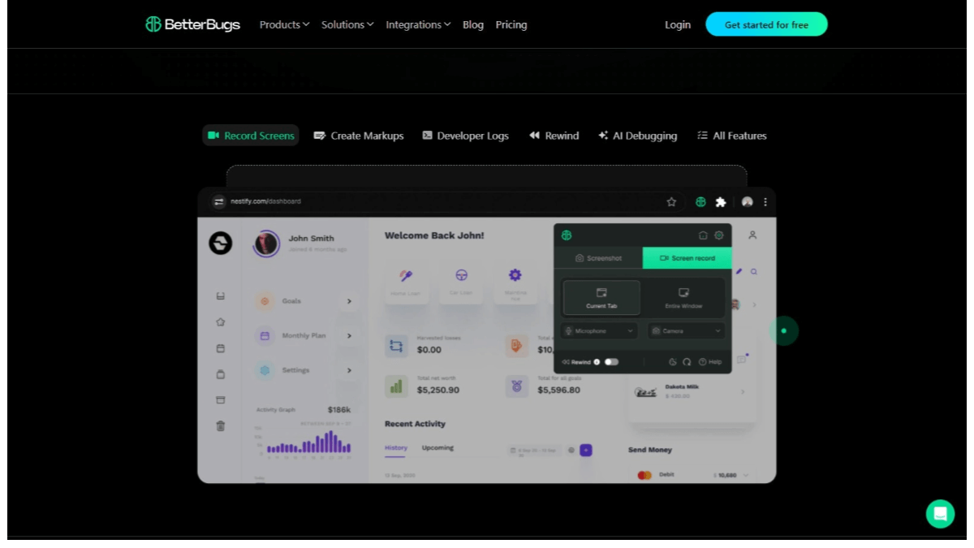Open settings gear in extension popup
Screen dimensions: 974x548
pos(719,235)
